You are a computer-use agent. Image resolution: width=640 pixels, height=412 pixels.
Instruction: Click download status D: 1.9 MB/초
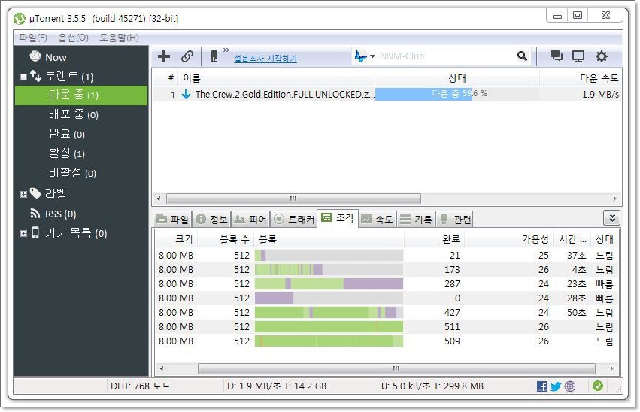click(276, 386)
